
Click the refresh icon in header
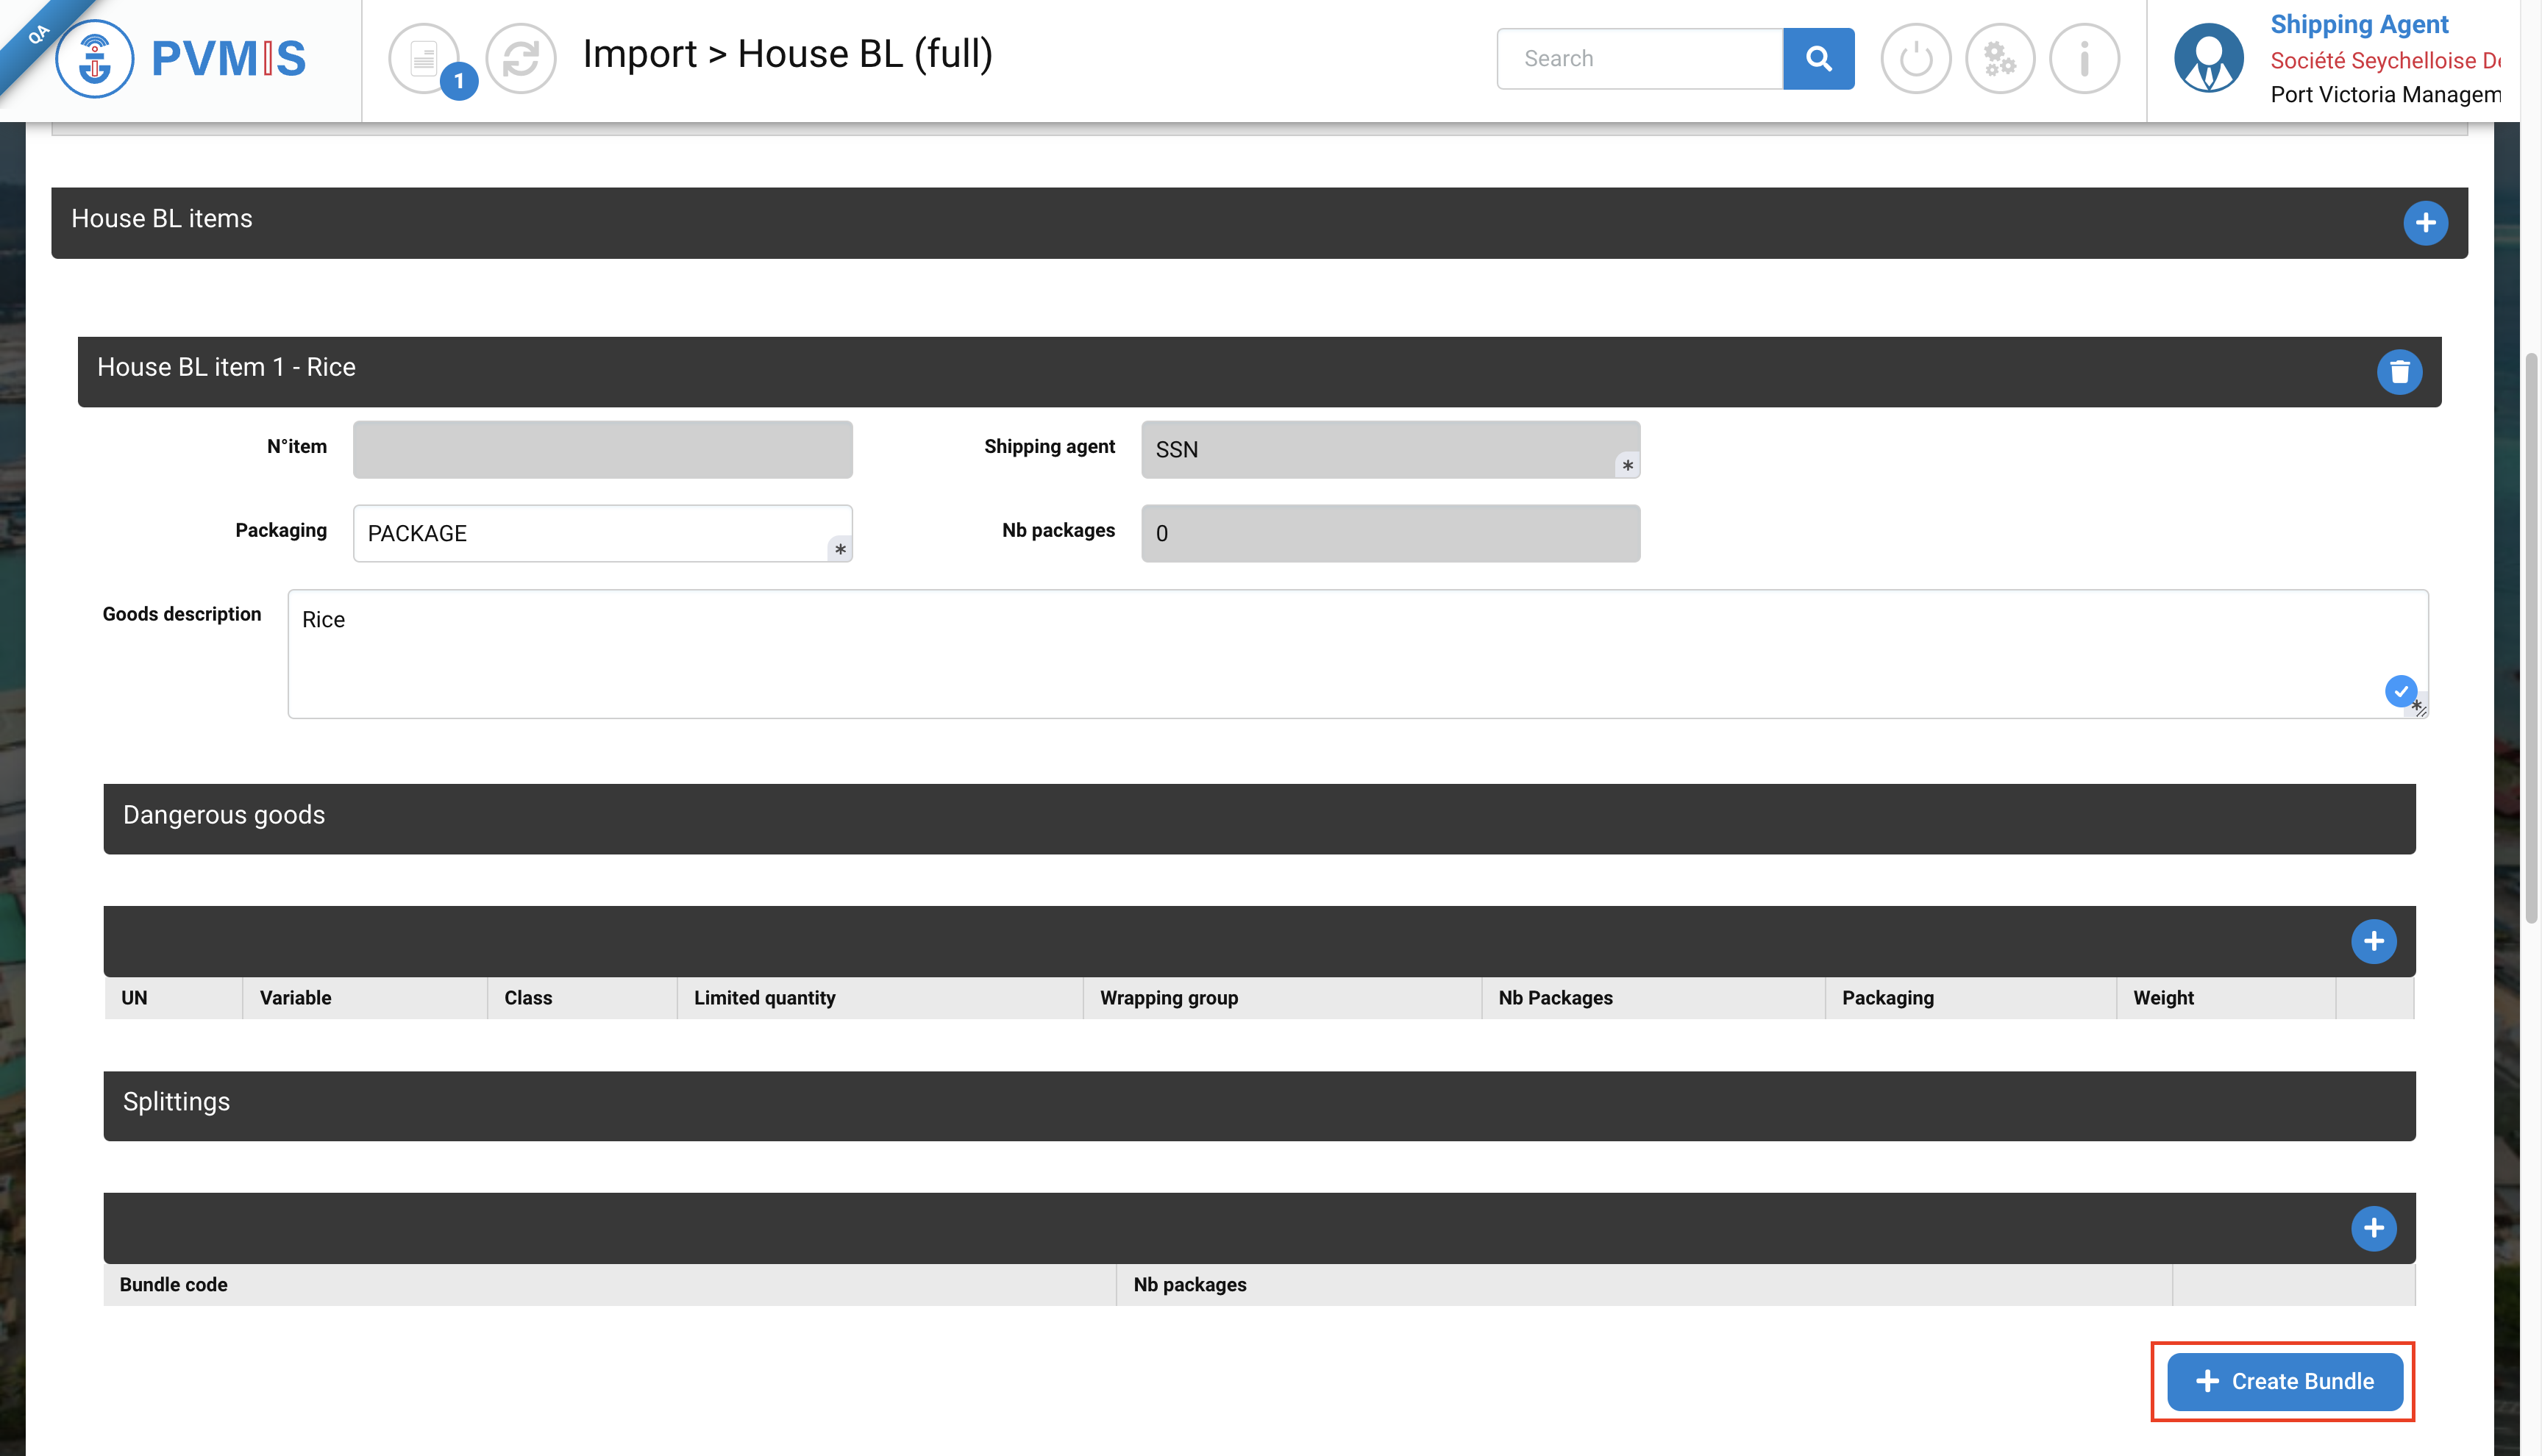coord(520,58)
